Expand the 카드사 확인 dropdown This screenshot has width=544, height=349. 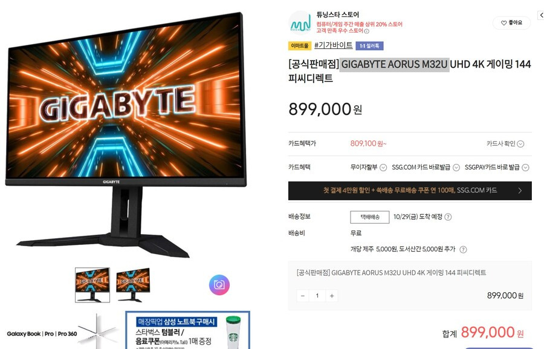505,144
